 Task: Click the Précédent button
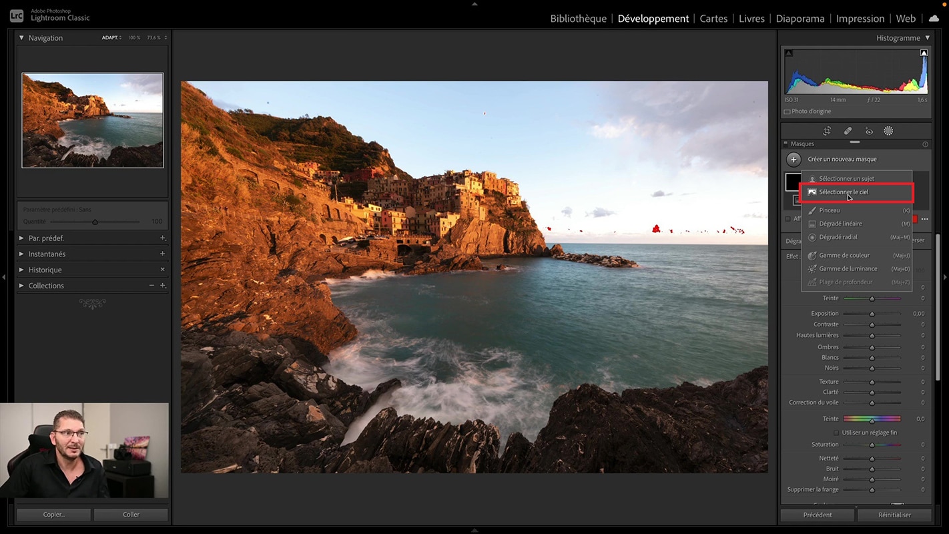point(818,515)
